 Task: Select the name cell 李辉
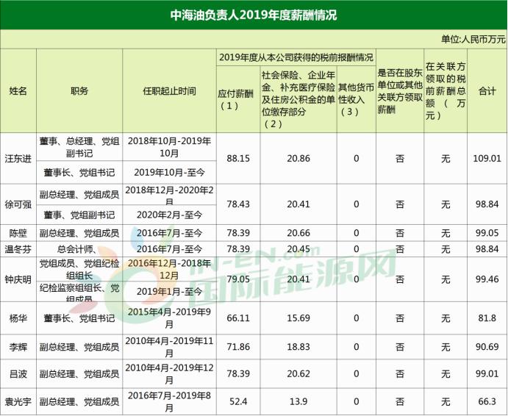click(18, 347)
